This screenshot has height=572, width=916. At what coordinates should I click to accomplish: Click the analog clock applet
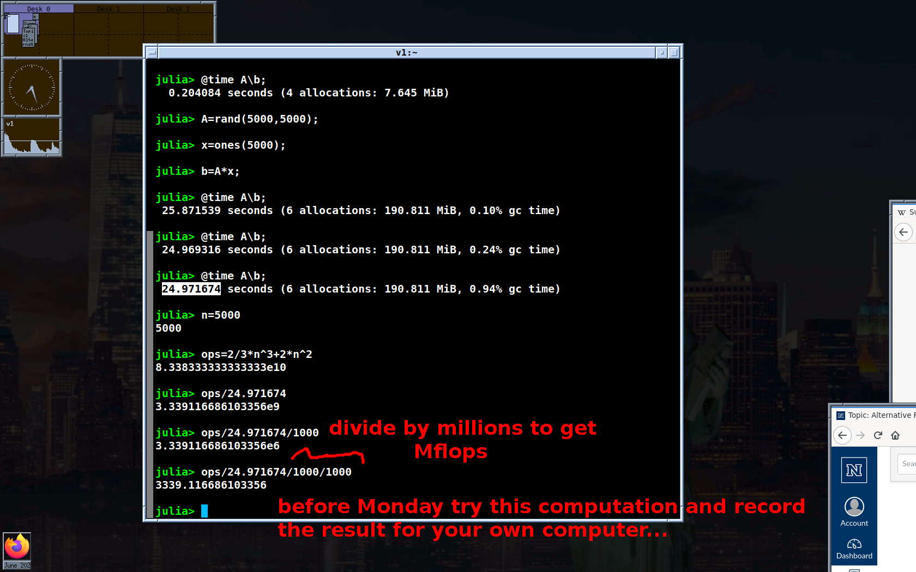[x=32, y=87]
